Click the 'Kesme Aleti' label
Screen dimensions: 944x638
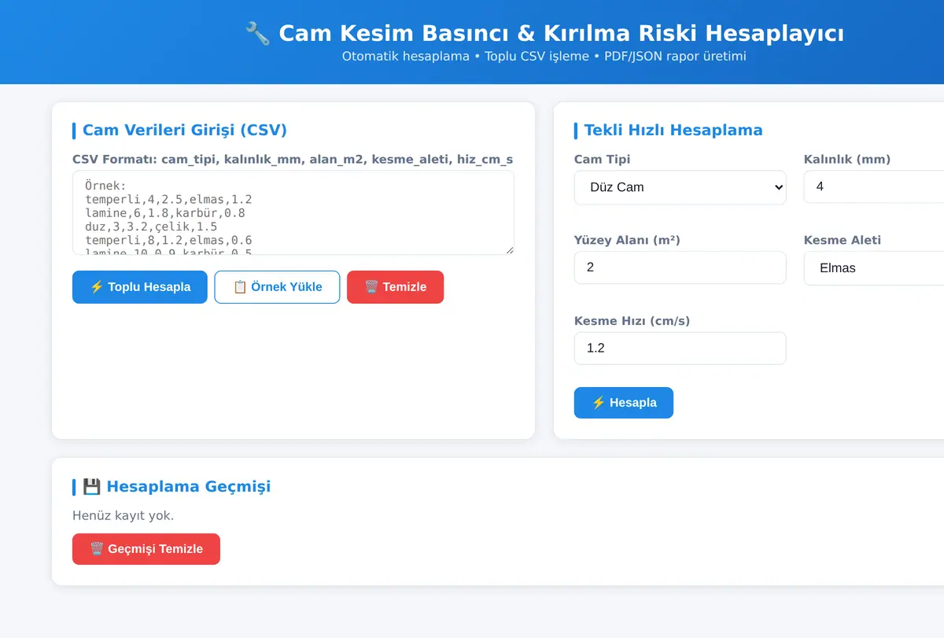pos(843,240)
